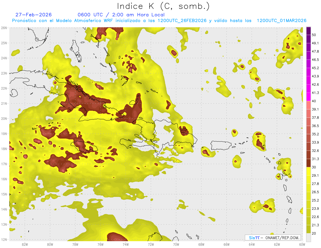Click the color bar value 22.6
The image size is (321, 248).
coord(315,217)
